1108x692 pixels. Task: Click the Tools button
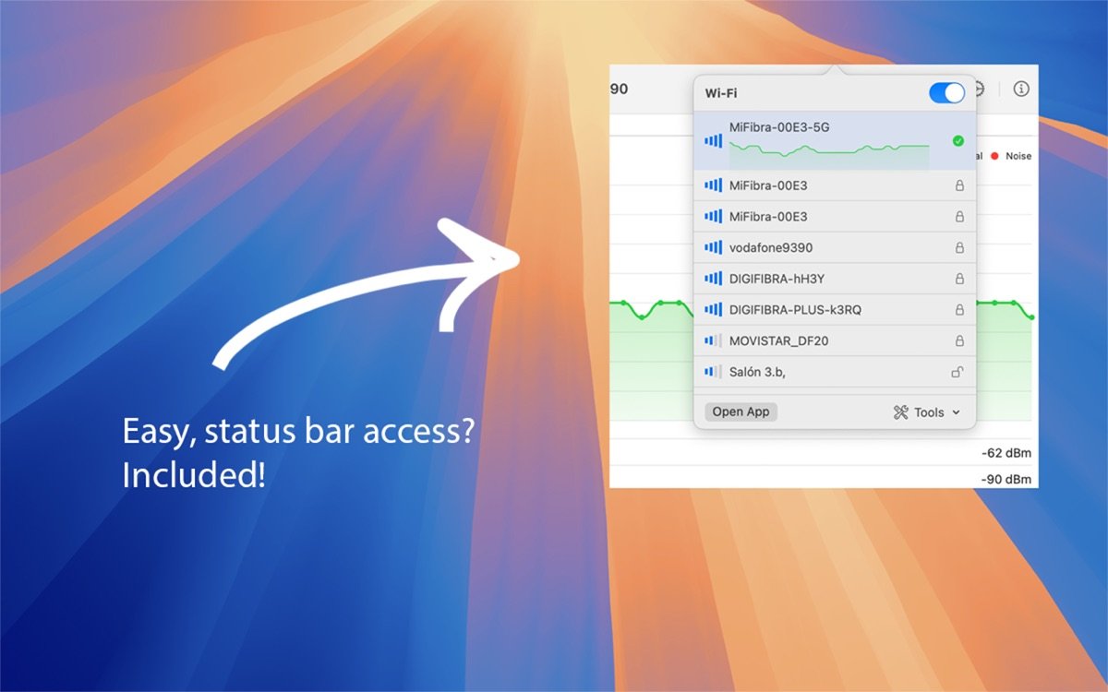[x=926, y=412]
